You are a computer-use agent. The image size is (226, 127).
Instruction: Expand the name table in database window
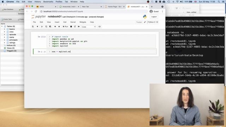pyautogui.click(x=5, y=37)
